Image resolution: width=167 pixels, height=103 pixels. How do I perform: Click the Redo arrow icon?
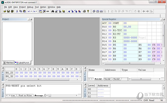coord(34,11)
